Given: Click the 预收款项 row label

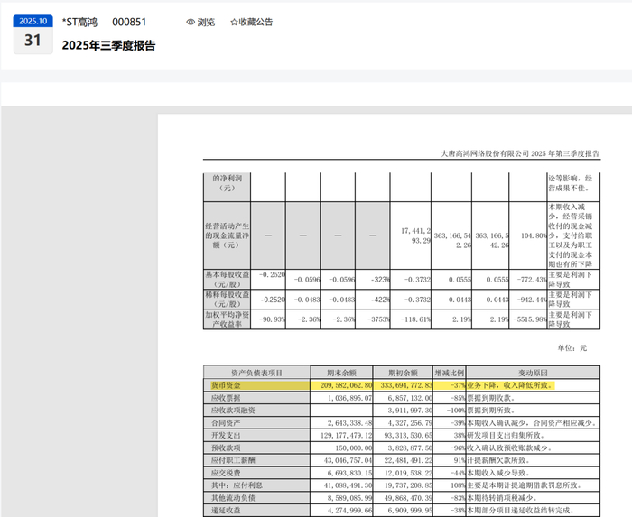Looking at the screenshot, I should (x=226, y=448).
